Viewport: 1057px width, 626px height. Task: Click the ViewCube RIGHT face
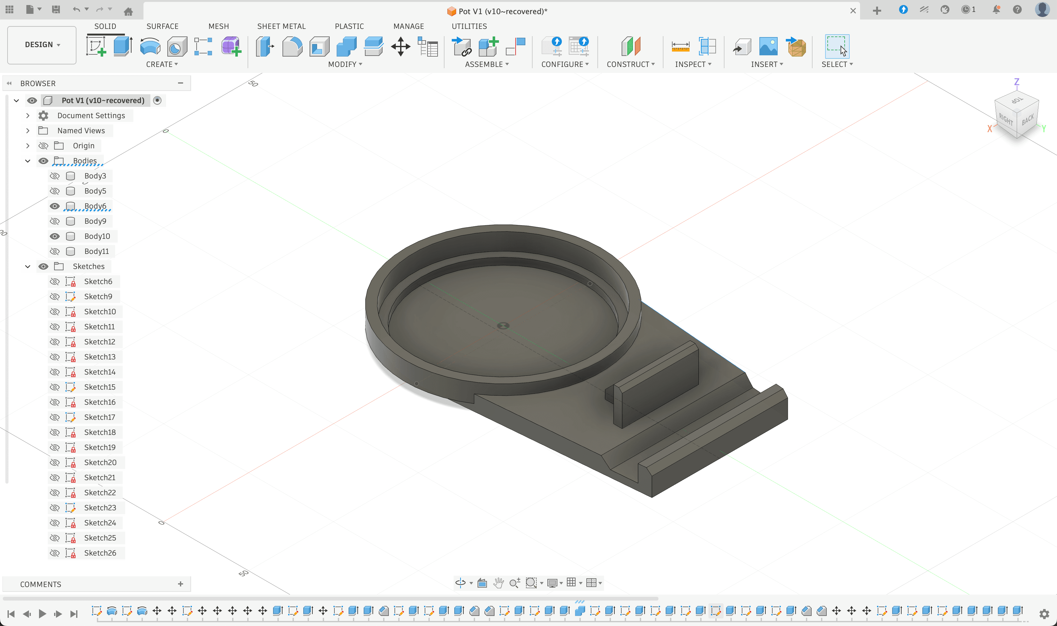(x=1005, y=120)
